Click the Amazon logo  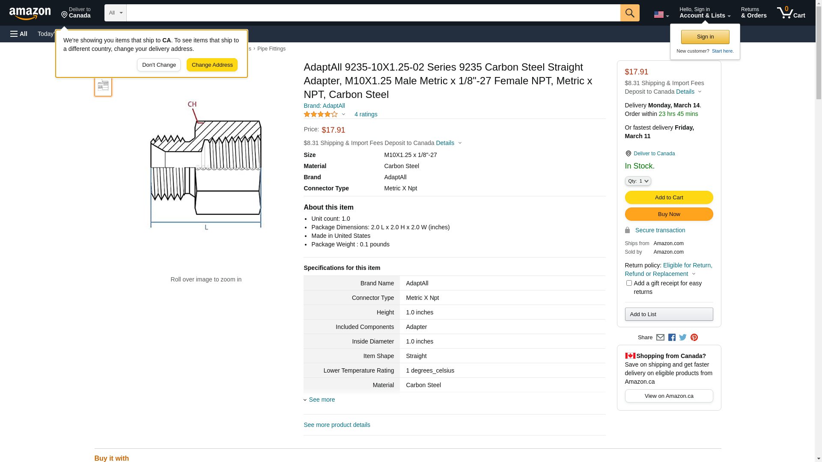coord(30,14)
